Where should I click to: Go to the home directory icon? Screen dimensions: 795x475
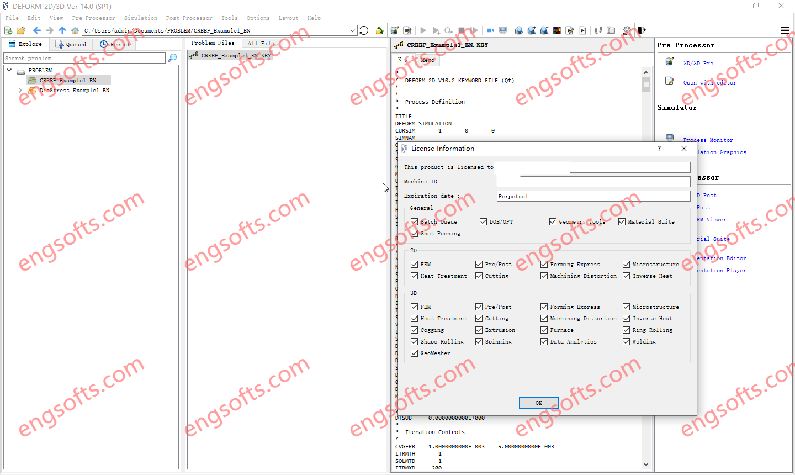tap(75, 30)
